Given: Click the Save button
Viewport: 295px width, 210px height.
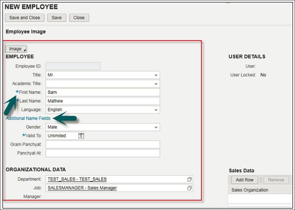Looking at the screenshot, I should 57,18.
